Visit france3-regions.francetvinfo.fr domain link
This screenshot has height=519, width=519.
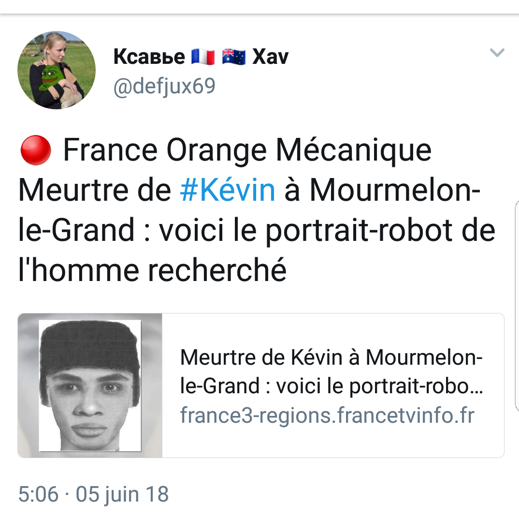coord(327,415)
